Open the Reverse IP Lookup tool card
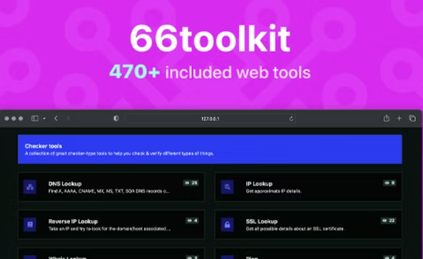 pos(111,225)
